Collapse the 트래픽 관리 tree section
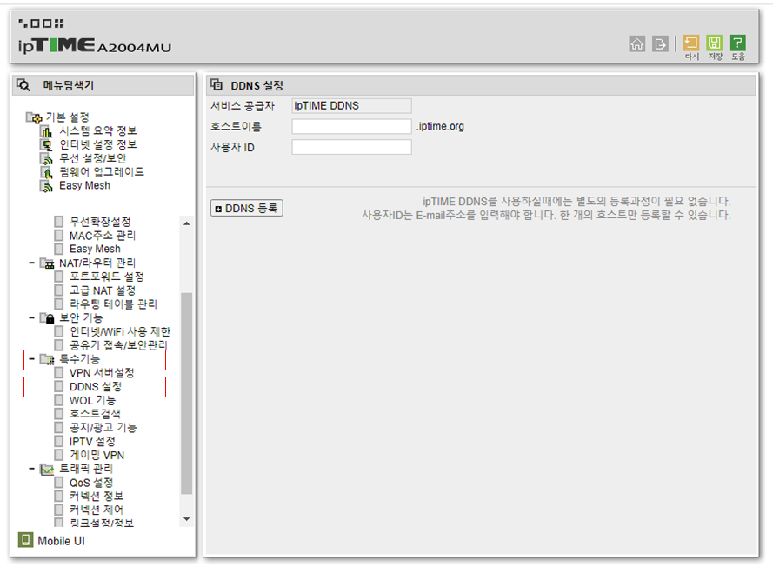773x567 pixels. click(31, 469)
